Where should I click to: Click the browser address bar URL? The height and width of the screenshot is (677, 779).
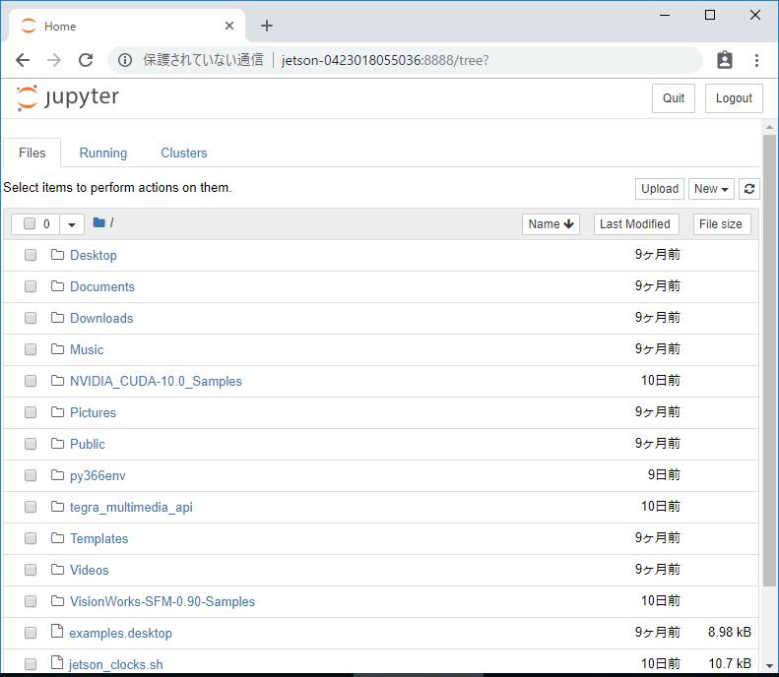385,60
